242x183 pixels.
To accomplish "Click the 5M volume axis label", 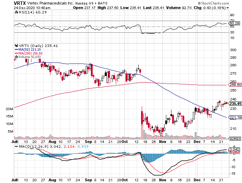I will [10, 132].
